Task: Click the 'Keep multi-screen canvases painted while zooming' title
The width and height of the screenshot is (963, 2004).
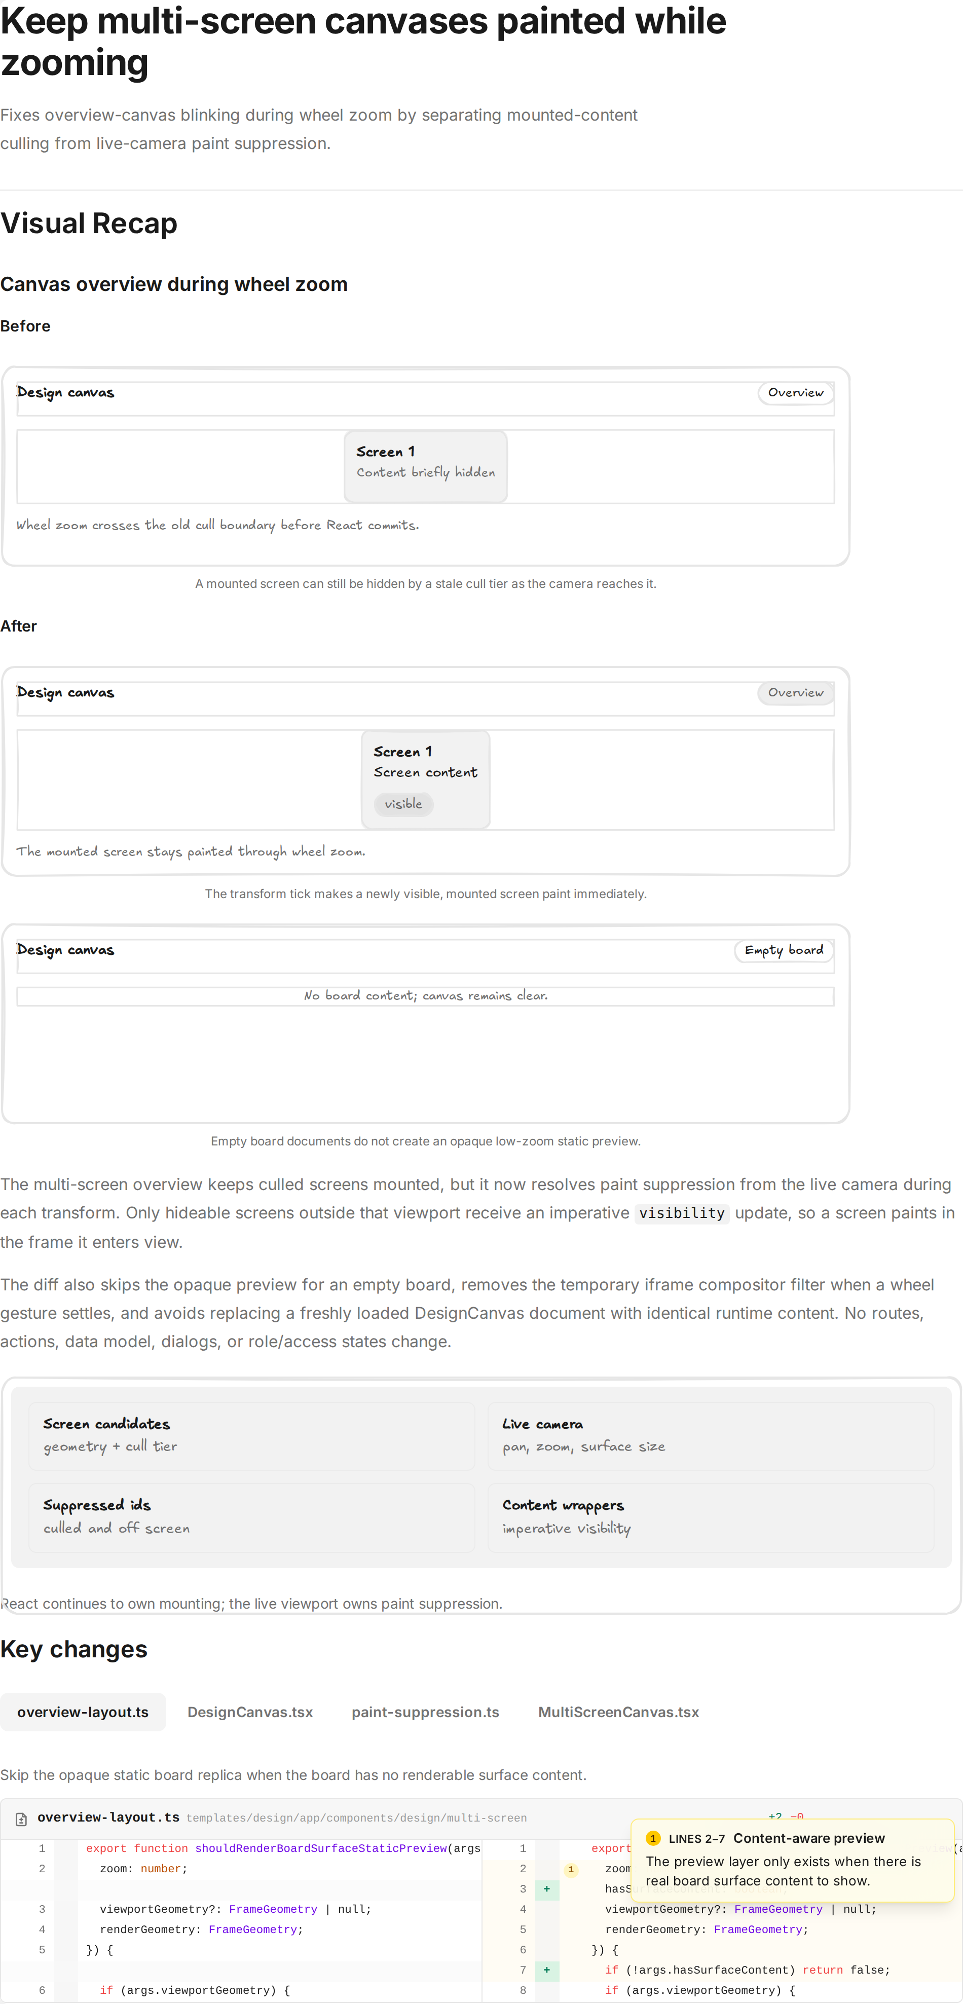Action: (362, 41)
